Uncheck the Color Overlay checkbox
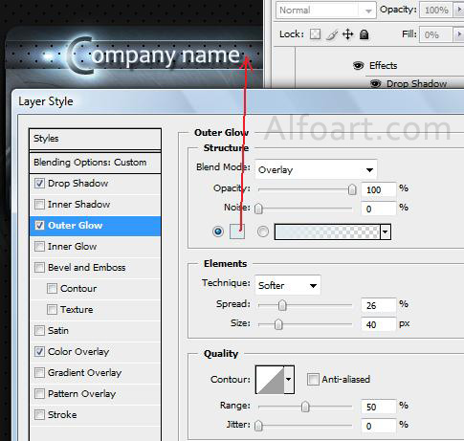The image size is (464, 441). 39,352
